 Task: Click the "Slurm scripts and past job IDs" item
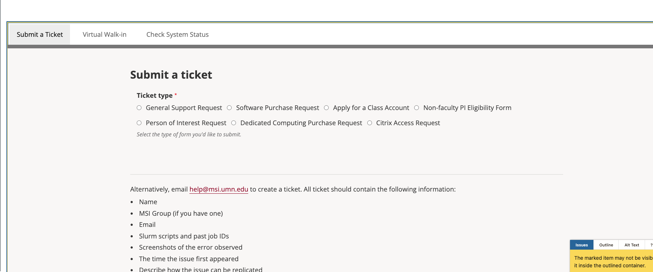click(x=184, y=236)
